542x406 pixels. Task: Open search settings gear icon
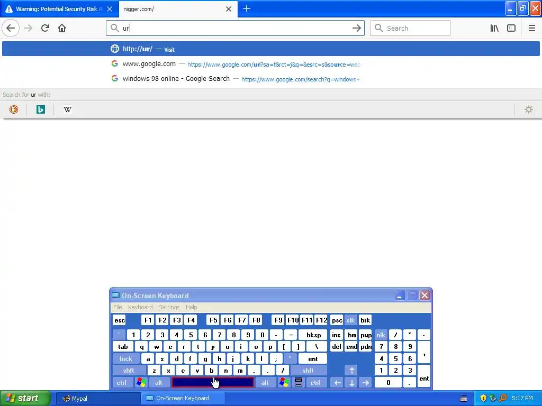point(529,109)
